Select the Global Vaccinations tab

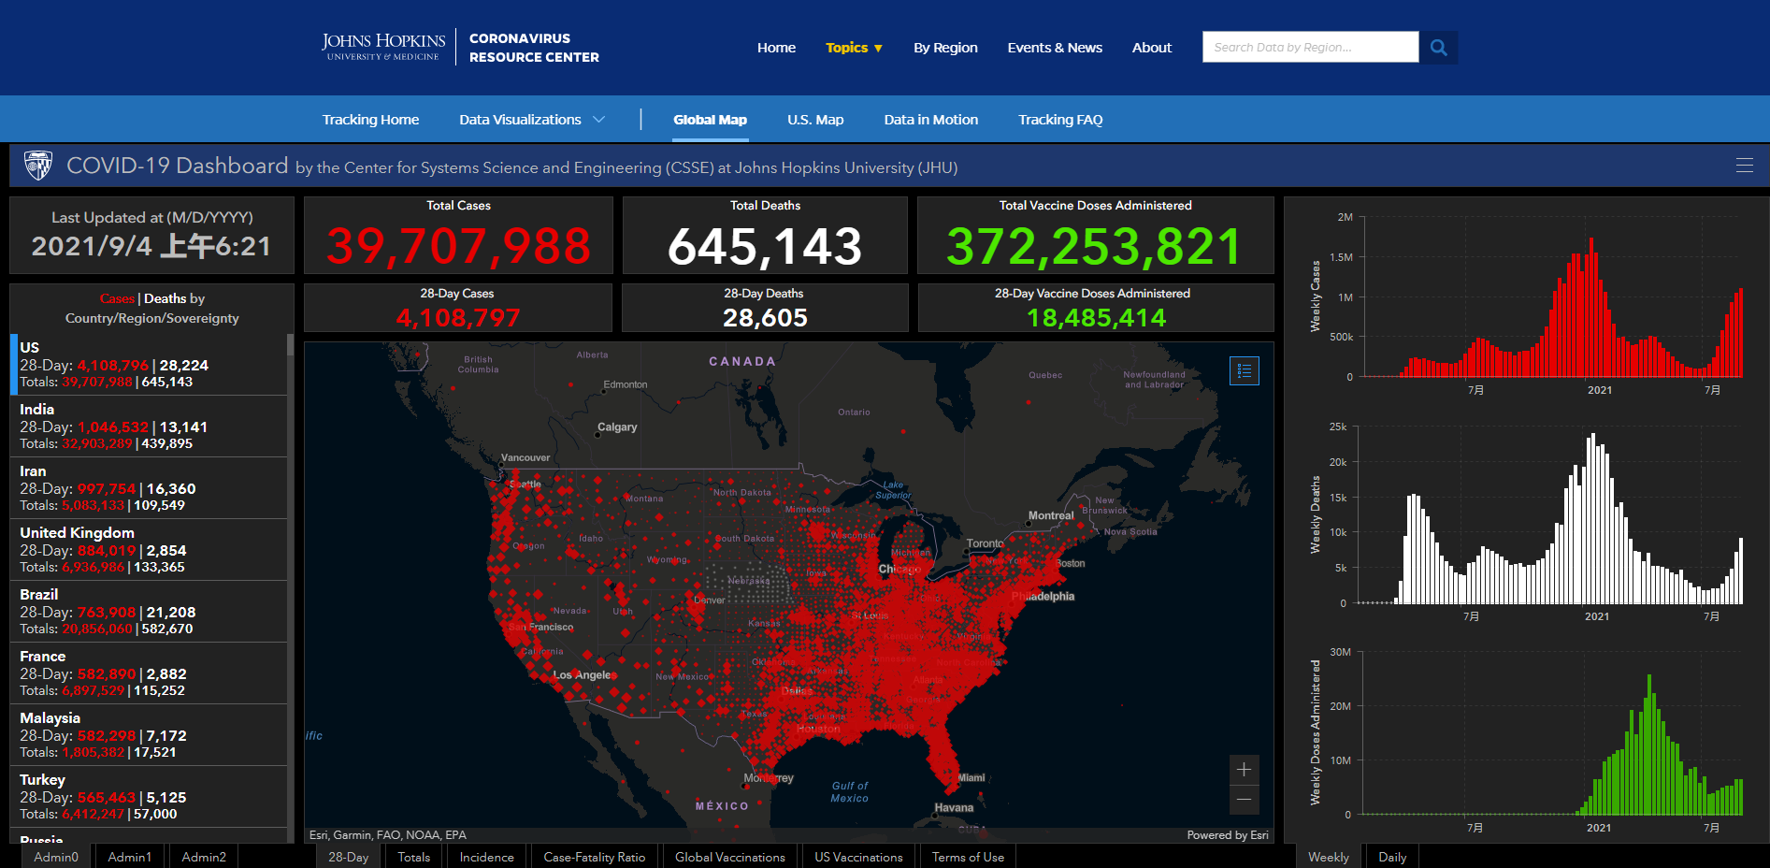click(730, 857)
